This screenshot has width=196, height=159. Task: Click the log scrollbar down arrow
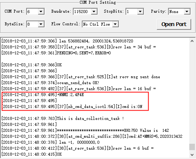(192, 155)
